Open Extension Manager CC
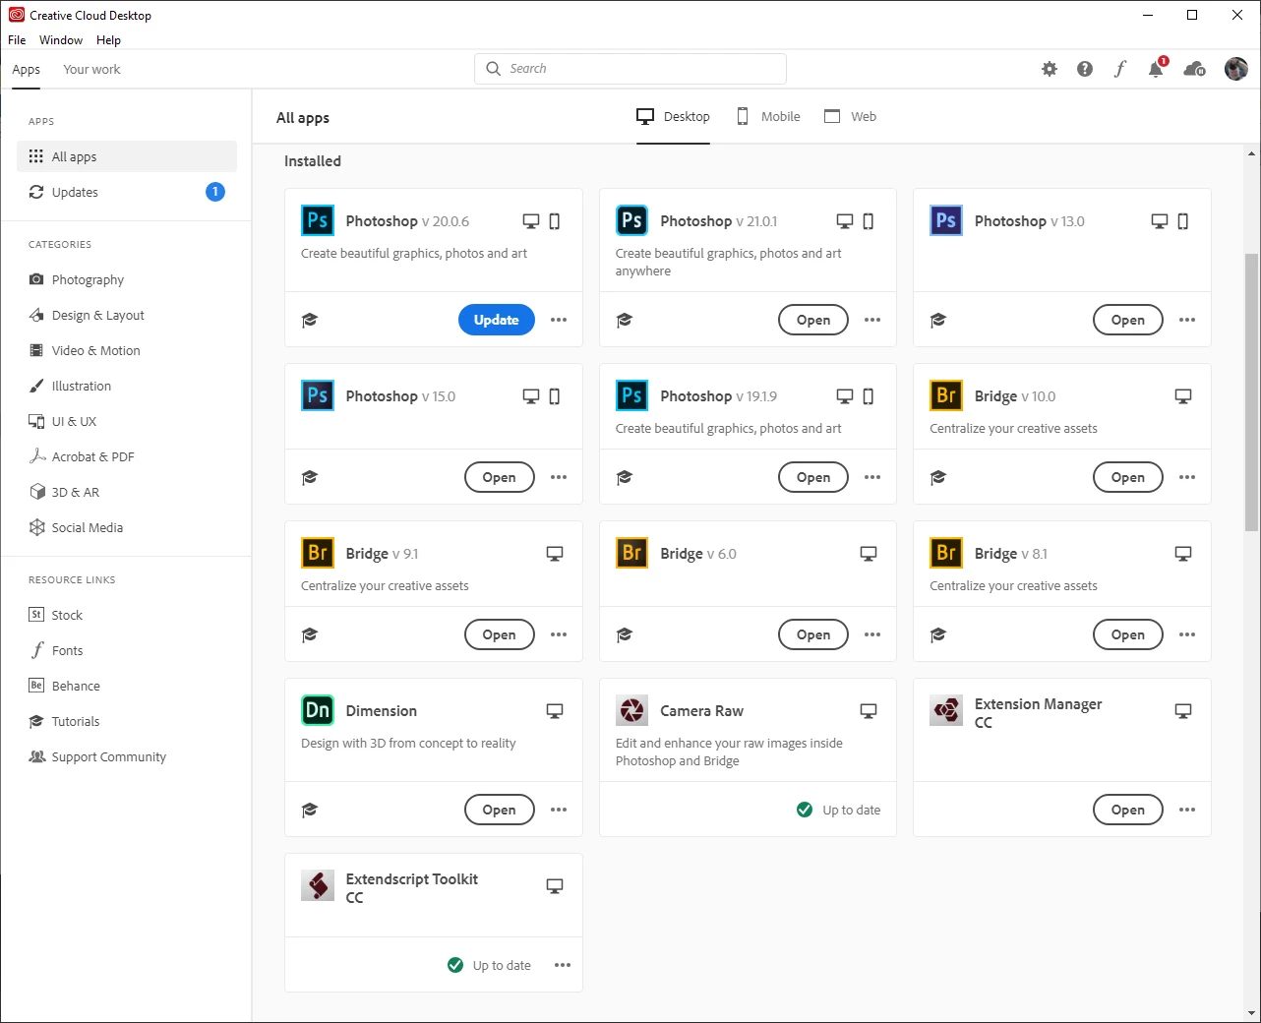Screen dimensions: 1261x1023 (1128, 810)
